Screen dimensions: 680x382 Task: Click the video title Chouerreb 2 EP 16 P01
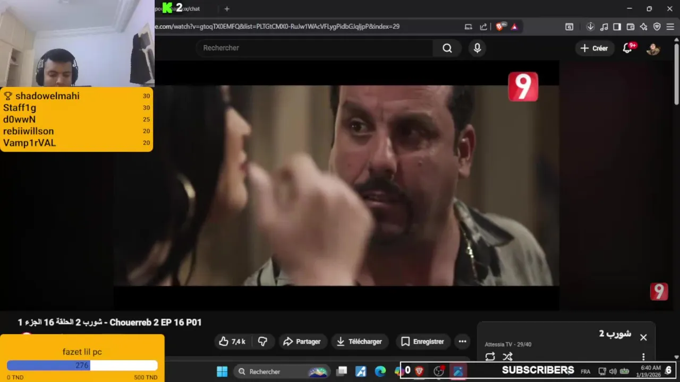109,323
